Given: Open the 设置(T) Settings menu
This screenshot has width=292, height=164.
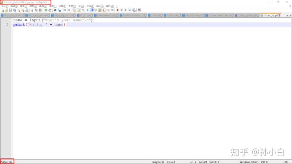Looking at the screenshot, I should pyautogui.click(x=62, y=6).
